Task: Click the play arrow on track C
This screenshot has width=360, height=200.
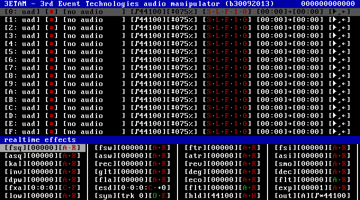Action: point(334,107)
